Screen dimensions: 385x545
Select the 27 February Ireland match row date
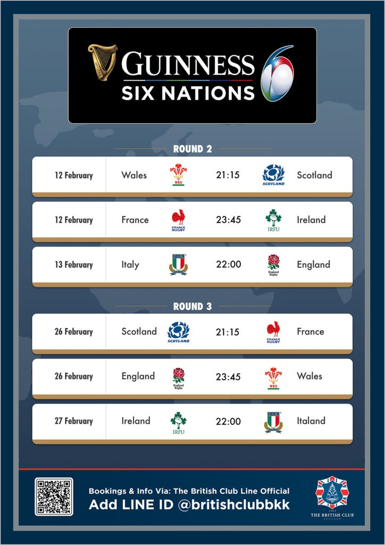[74, 421]
